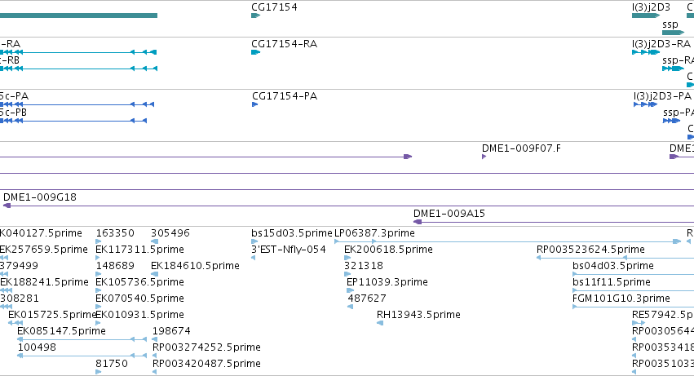Select the CG17154-RA transcript glyph
Image resolution: width=694 pixels, height=376 pixels.
(255, 52)
